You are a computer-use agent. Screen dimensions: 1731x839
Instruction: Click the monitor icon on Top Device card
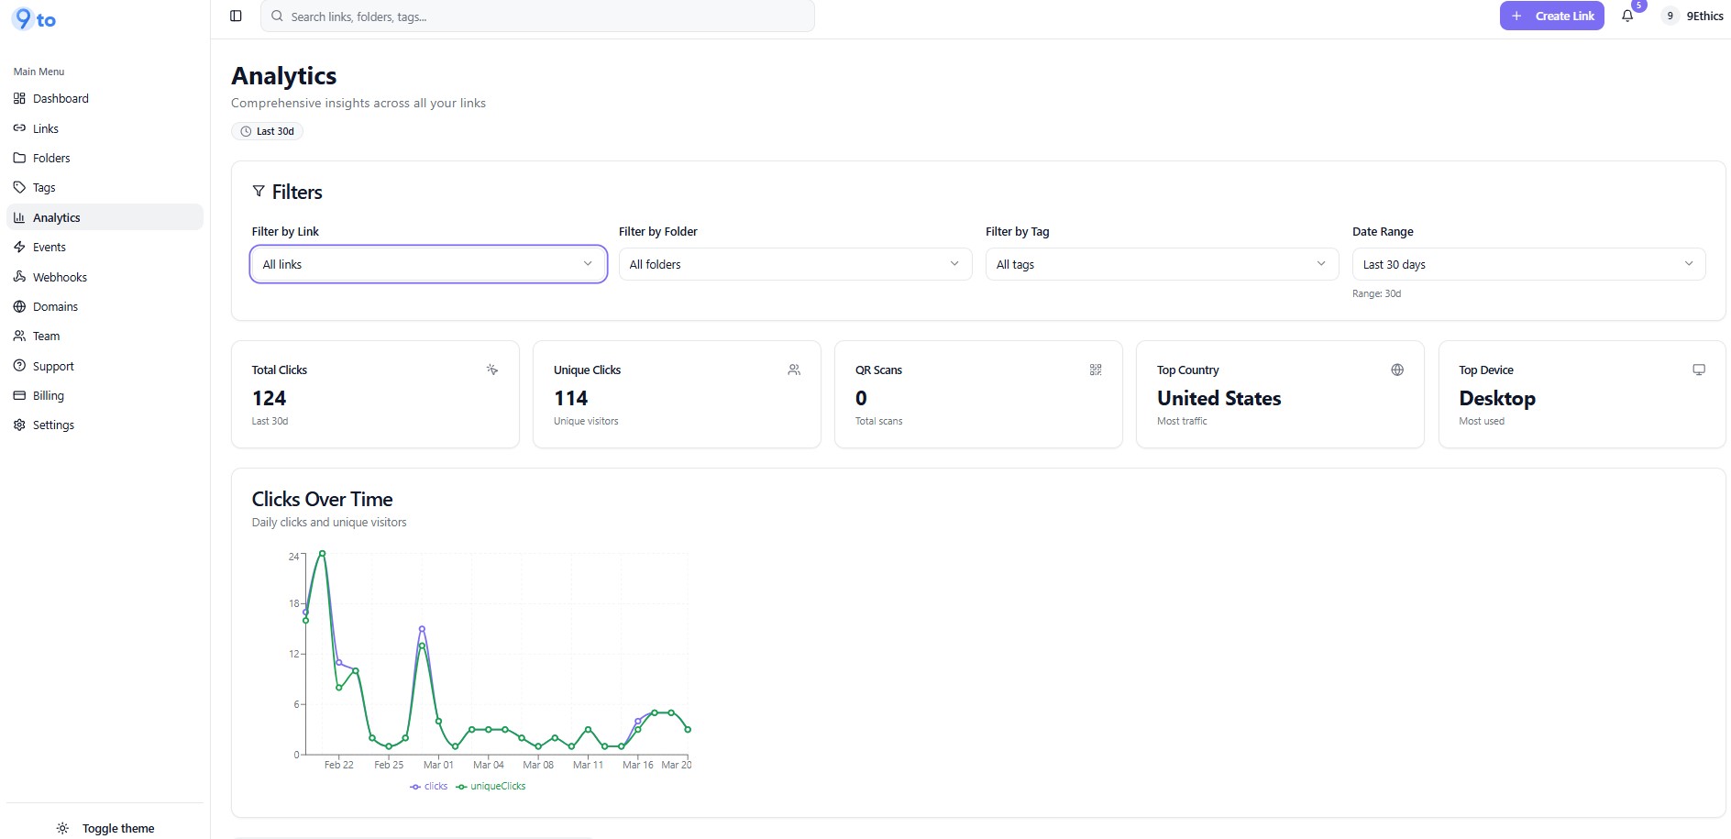pyautogui.click(x=1698, y=370)
